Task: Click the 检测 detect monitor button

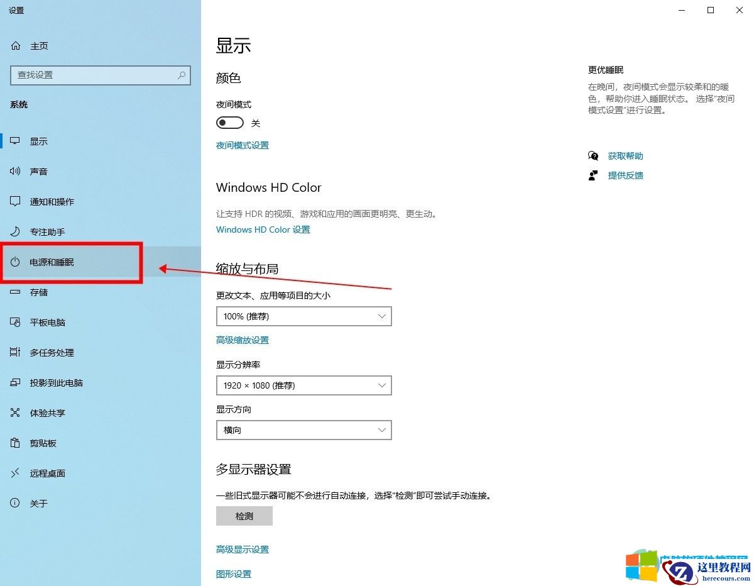Action: pyautogui.click(x=244, y=516)
